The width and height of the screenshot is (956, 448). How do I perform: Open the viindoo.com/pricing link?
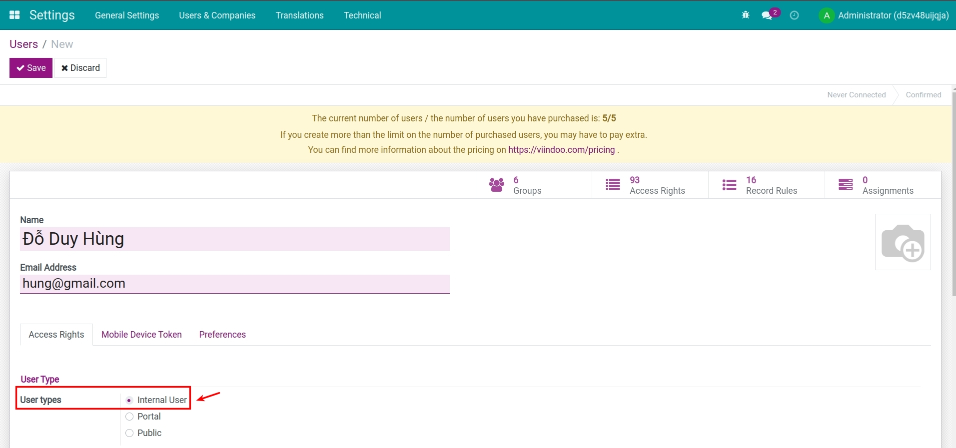562,150
